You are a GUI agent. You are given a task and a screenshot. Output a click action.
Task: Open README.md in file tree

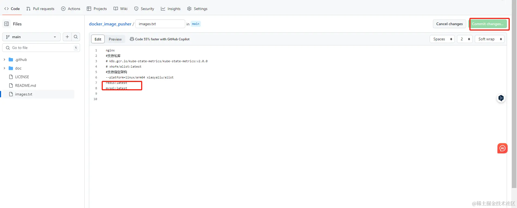pyautogui.click(x=25, y=85)
